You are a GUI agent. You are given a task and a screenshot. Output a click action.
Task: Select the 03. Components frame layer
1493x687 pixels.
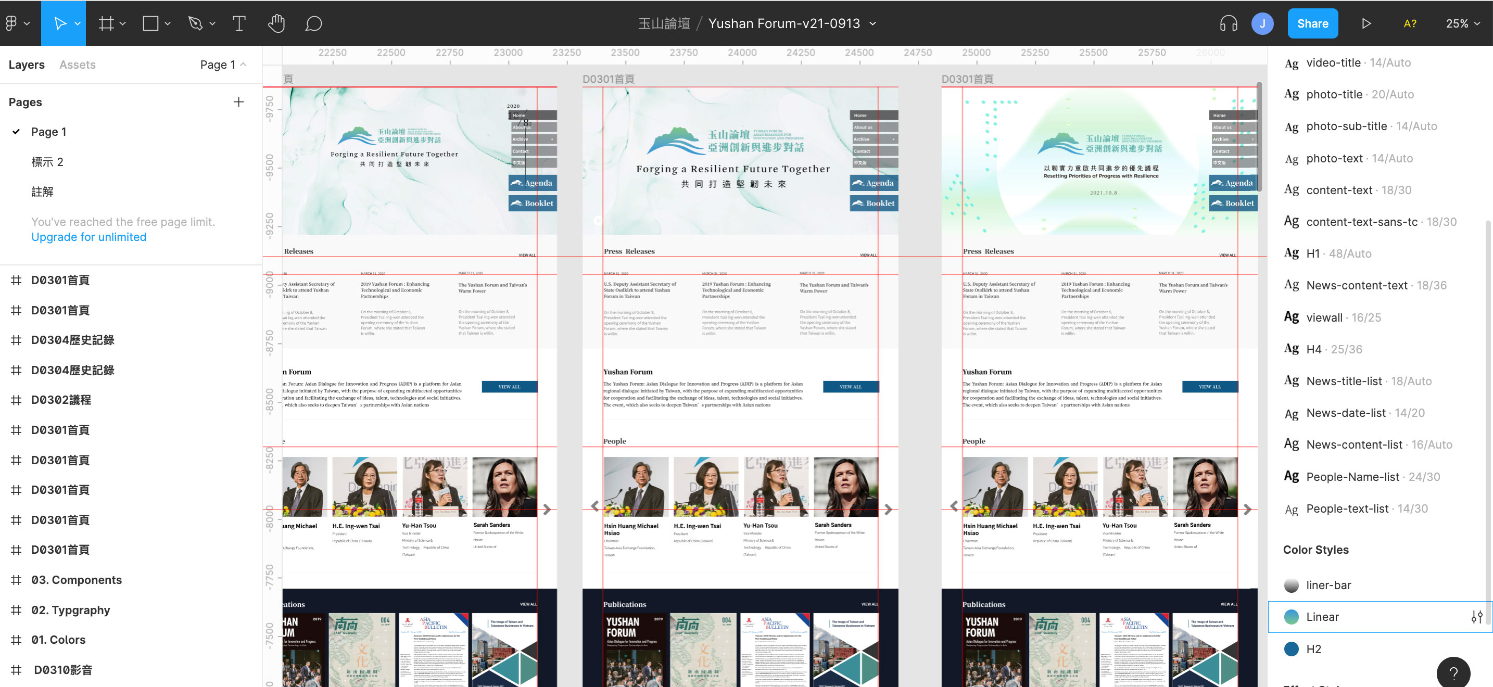tap(76, 580)
